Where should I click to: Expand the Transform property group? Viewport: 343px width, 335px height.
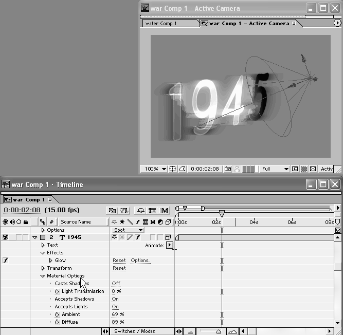(43, 268)
